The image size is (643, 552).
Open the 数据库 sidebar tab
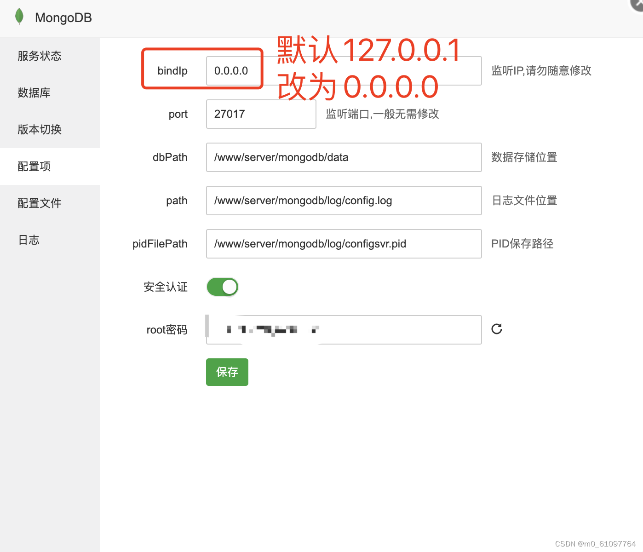[x=50, y=93]
